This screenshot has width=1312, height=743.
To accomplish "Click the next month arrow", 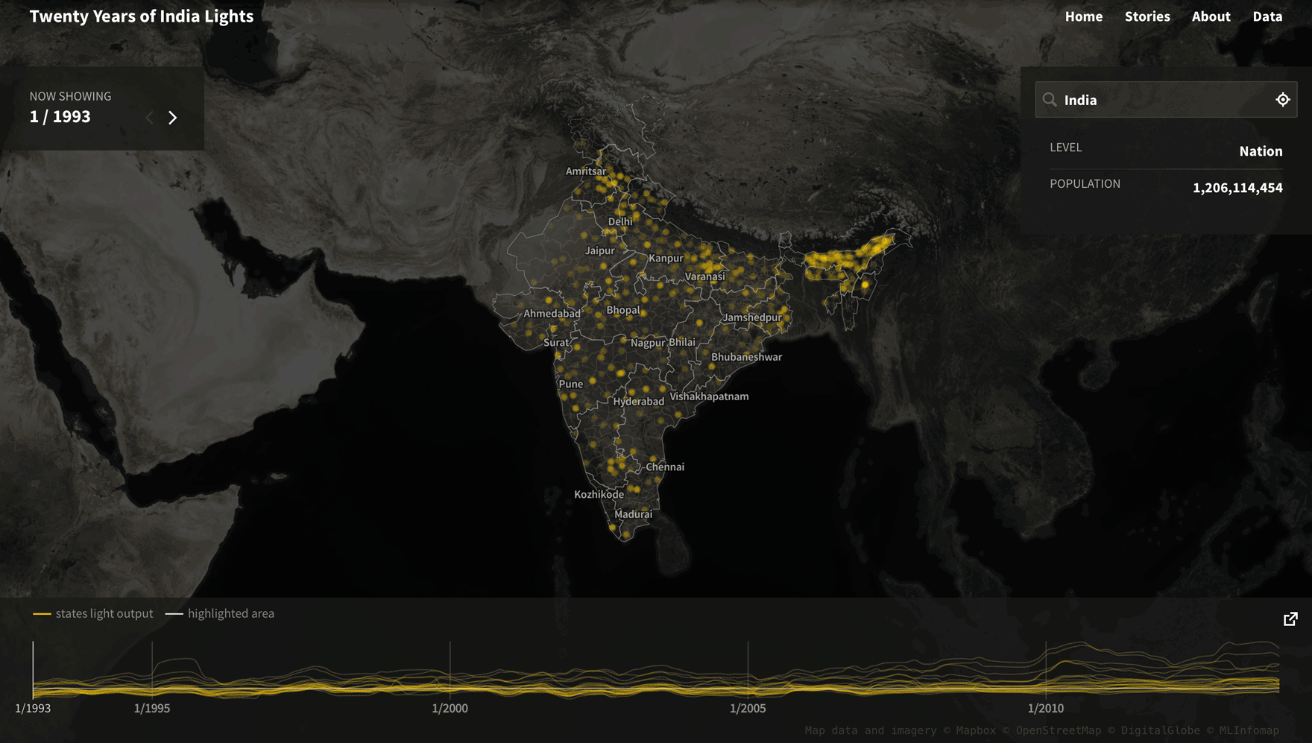I will point(173,118).
